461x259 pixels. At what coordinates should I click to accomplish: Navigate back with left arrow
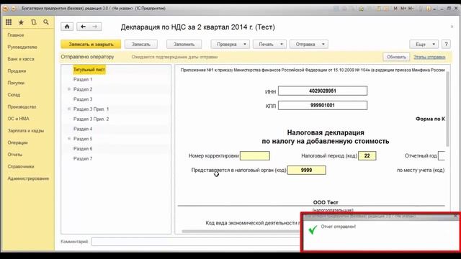click(84, 27)
